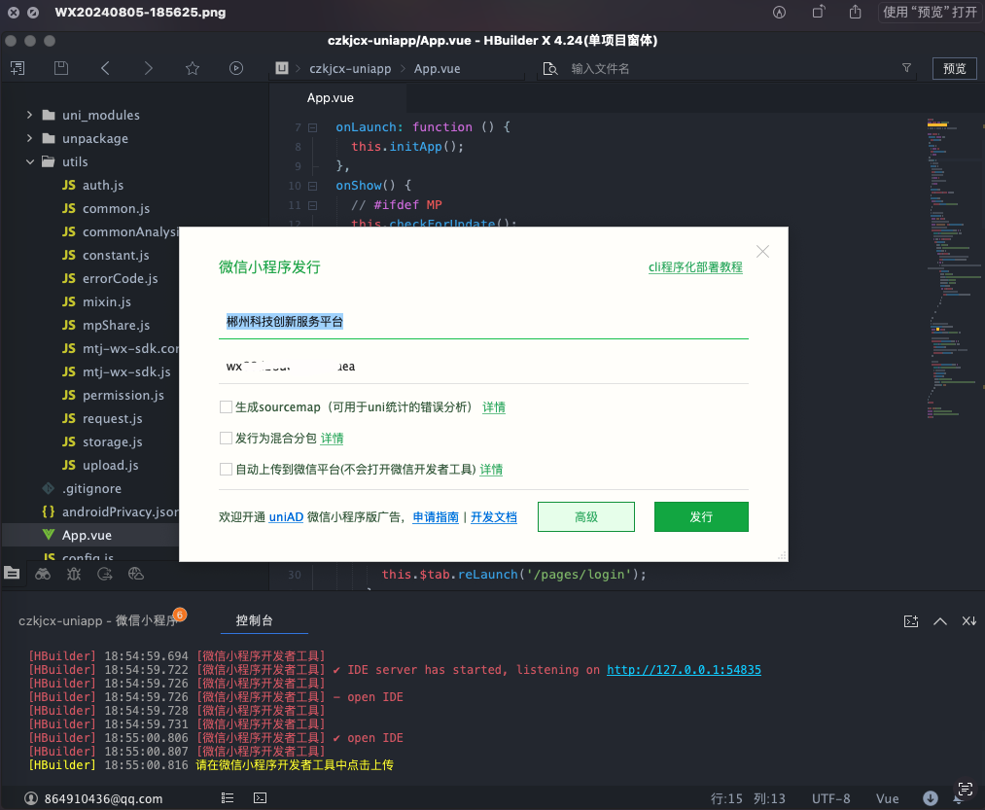
Task: Open the uniAD link
Action: 286,516
